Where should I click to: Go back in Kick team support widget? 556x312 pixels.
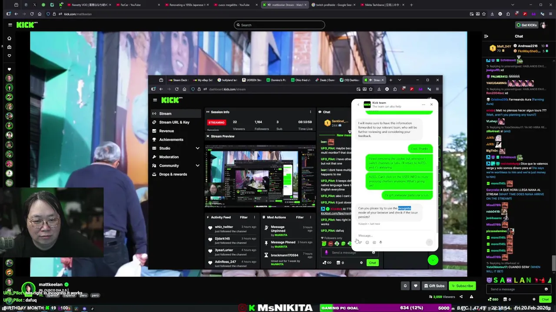click(x=358, y=104)
